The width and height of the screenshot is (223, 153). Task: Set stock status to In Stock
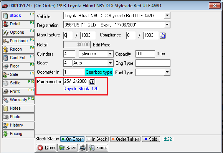pos(97,139)
